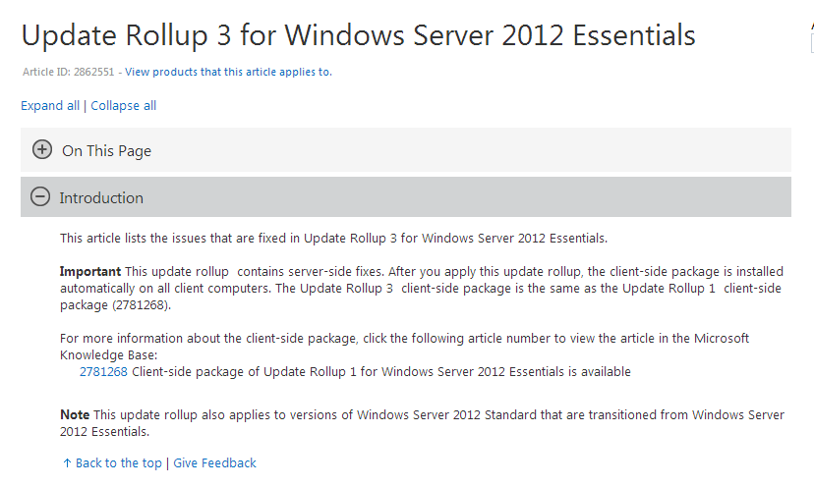Click the Update Rollup 3 page title
Viewport: 814px width, 487px height.
pos(358,35)
